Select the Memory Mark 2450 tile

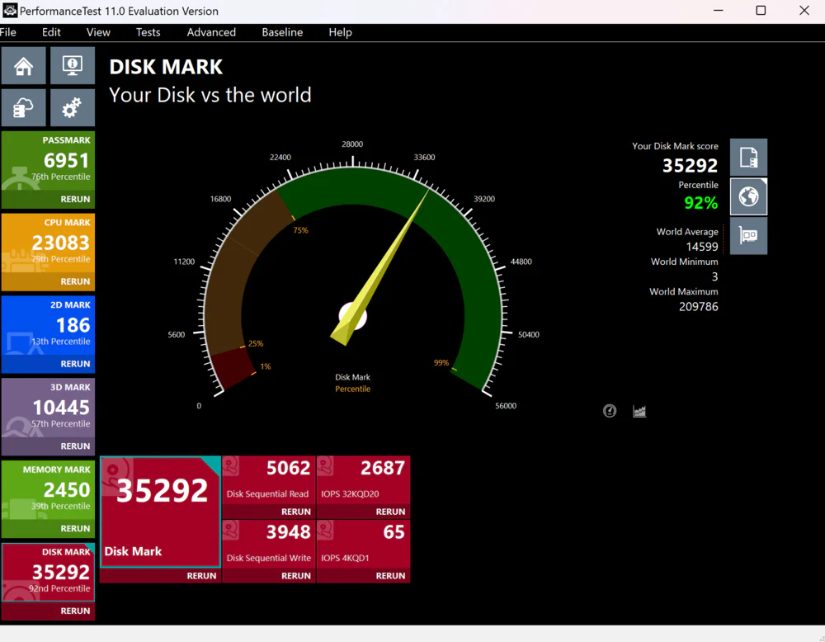pos(49,491)
